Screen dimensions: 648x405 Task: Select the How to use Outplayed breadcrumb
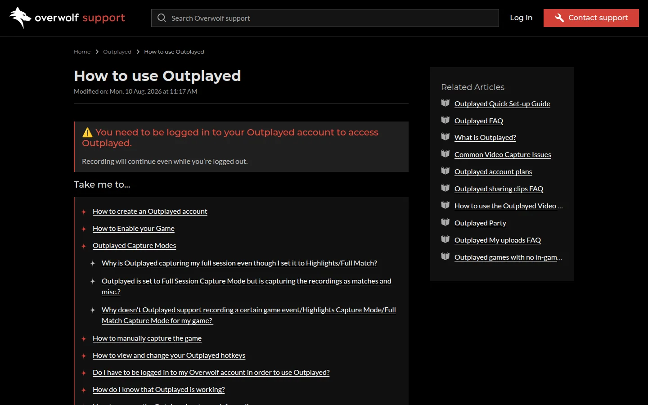(x=174, y=52)
